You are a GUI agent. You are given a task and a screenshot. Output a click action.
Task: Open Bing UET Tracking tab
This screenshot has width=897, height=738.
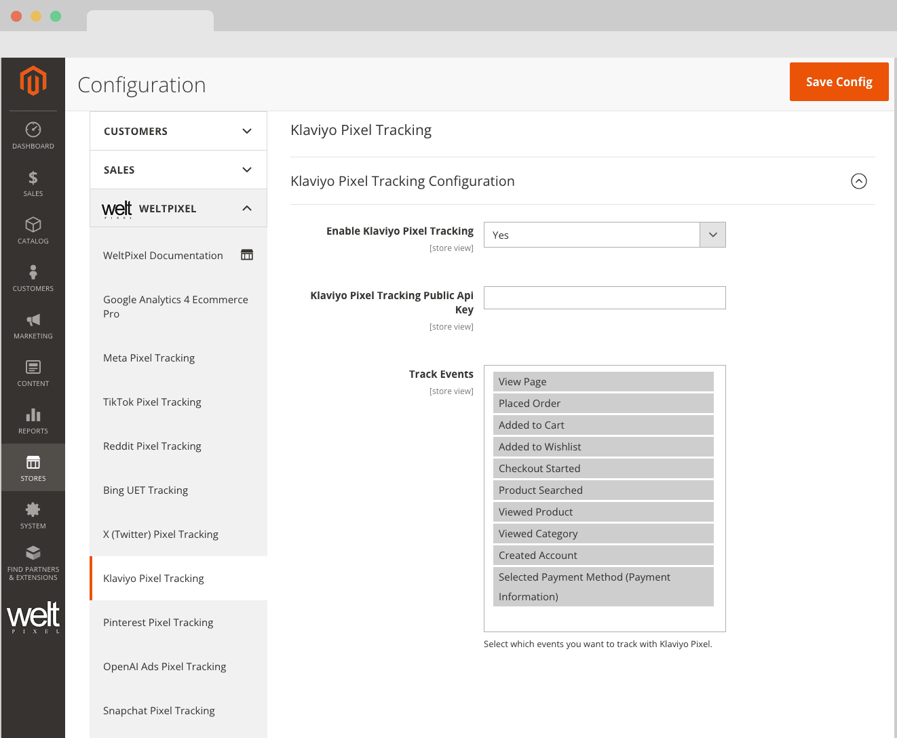tap(178, 490)
